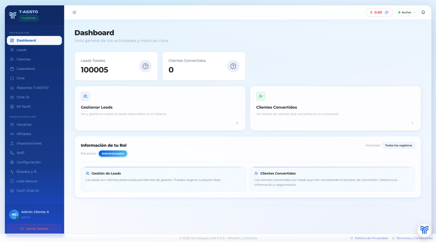Click the Administrador role badge
Viewport: 436px width, 242px height.
(x=113, y=154)
